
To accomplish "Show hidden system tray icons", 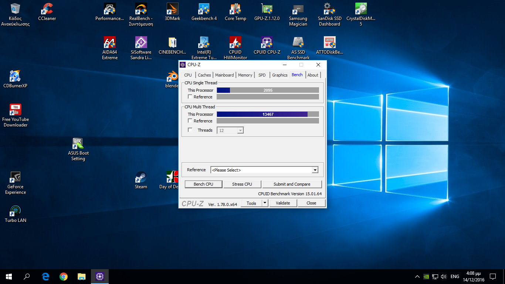I will (417, 276).
